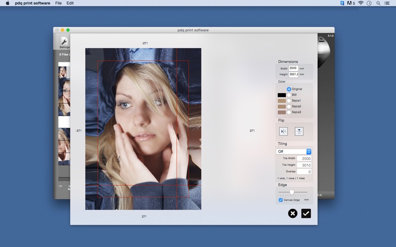Open the File menu
The image size is (396, 247).
58,3
